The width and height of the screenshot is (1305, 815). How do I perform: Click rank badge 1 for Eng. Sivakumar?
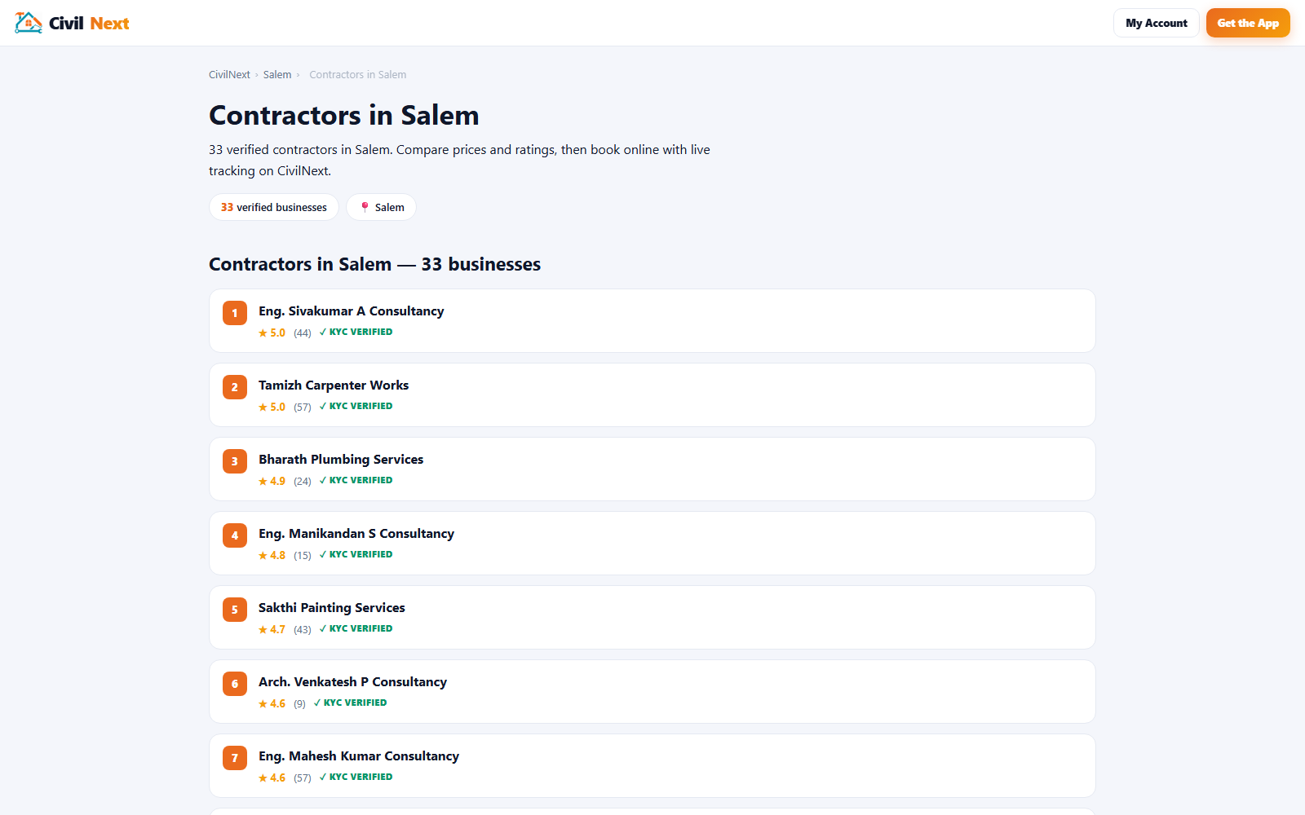pos(235,313)
